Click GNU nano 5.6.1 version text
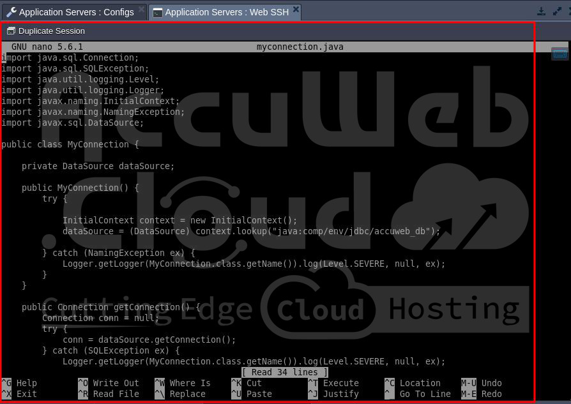Viewport: 571px width, 404px height. (47, 47)
